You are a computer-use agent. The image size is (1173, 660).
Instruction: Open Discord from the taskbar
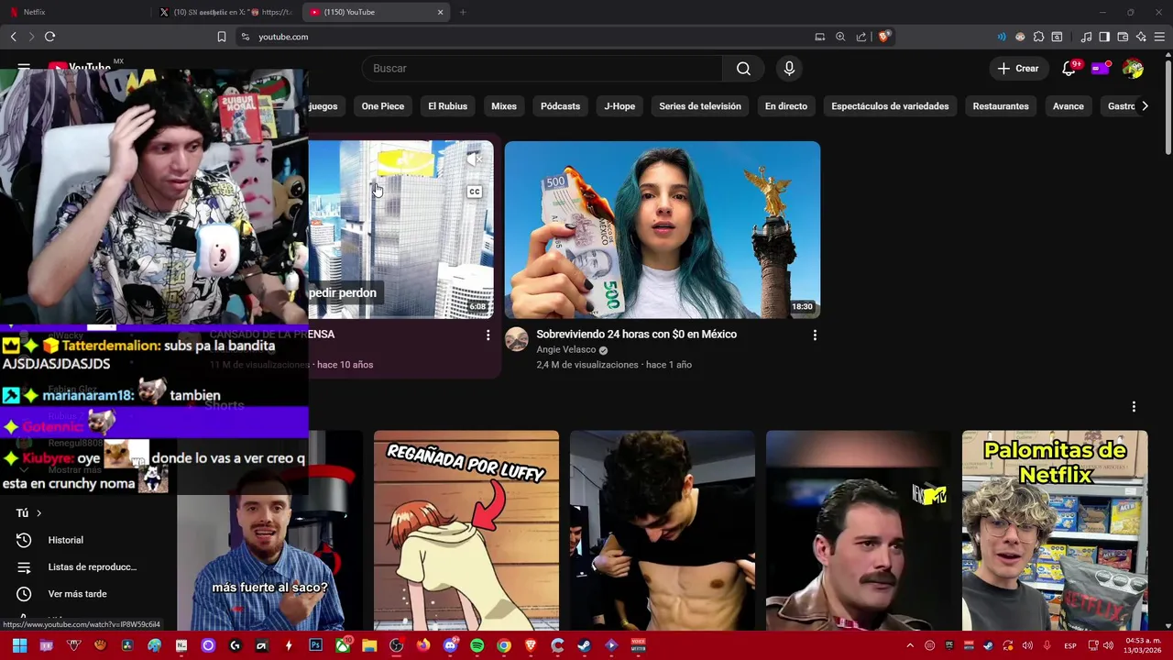pos(450,645)
